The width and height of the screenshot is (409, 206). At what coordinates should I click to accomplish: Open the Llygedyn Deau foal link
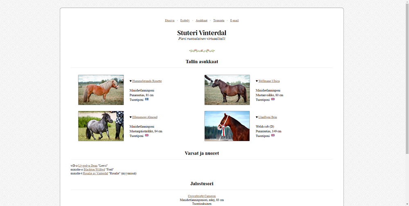pos(88,166)
